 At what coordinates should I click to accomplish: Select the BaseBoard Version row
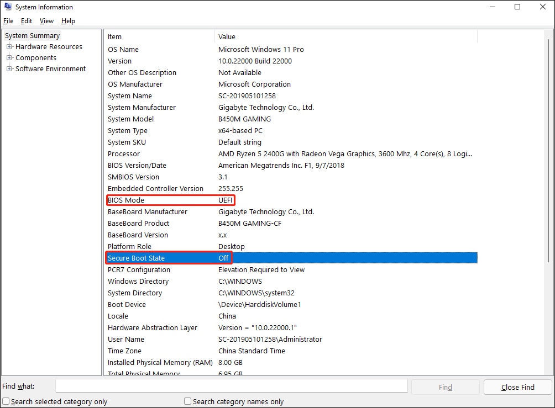[x=291, y=235]
